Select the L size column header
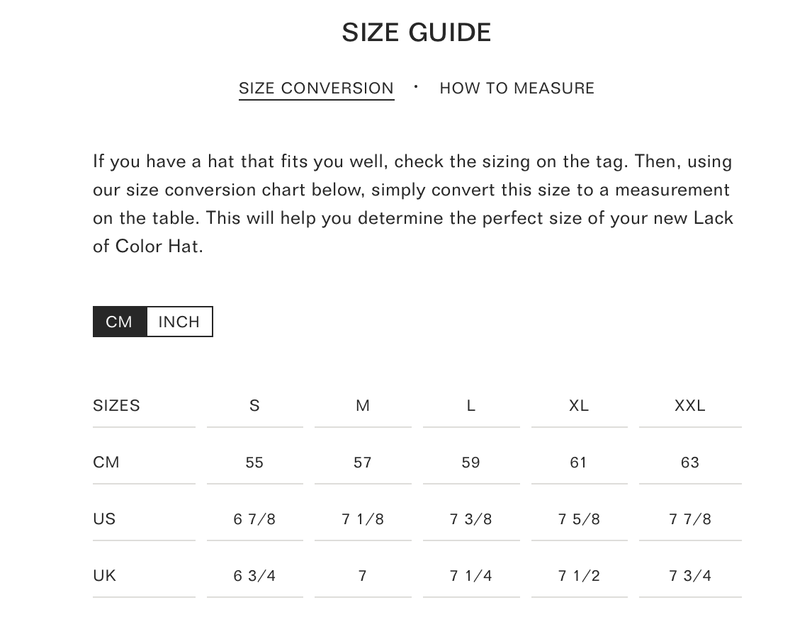This screenshot has height=629, width=812. click(470, 406)
